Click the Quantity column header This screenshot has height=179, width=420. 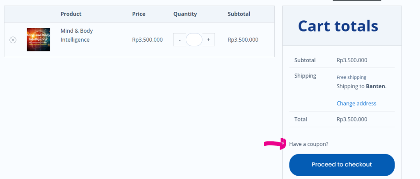click(185, 14)
